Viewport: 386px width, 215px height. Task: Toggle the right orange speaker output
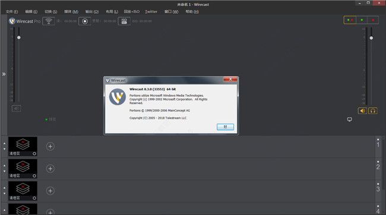362,111
